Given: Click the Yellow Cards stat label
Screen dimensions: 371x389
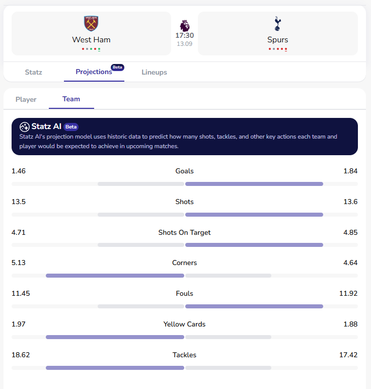Looking at the screenshot, I should click(184, 324).
